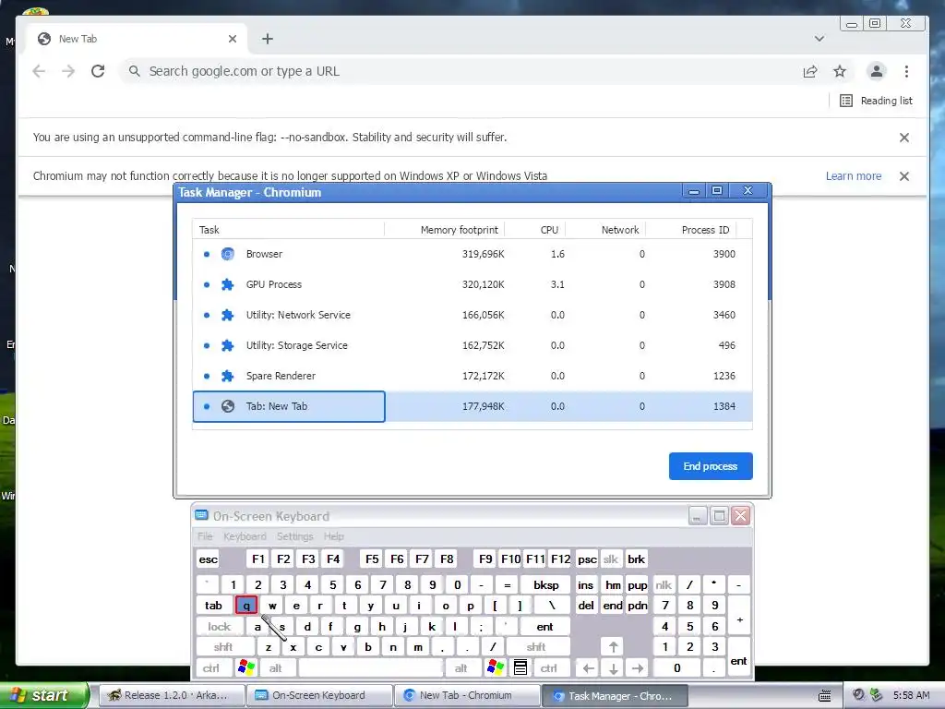Image resolution: width=945 pixels, height=709 pixels.
Task: Select the Browser task row
Action: pyautogui.click(x=472, y=254)
